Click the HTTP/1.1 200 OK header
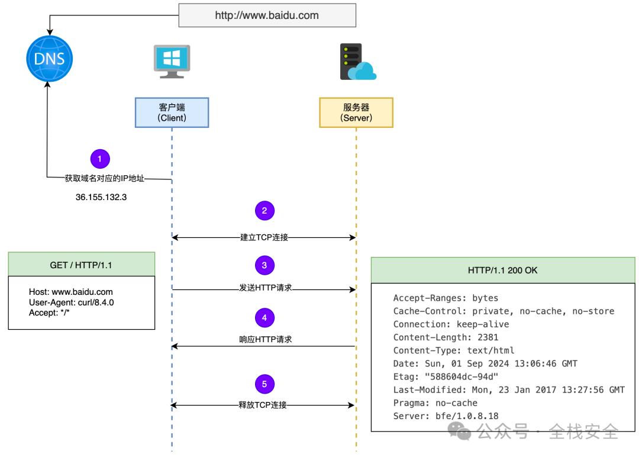 [503, 271]
